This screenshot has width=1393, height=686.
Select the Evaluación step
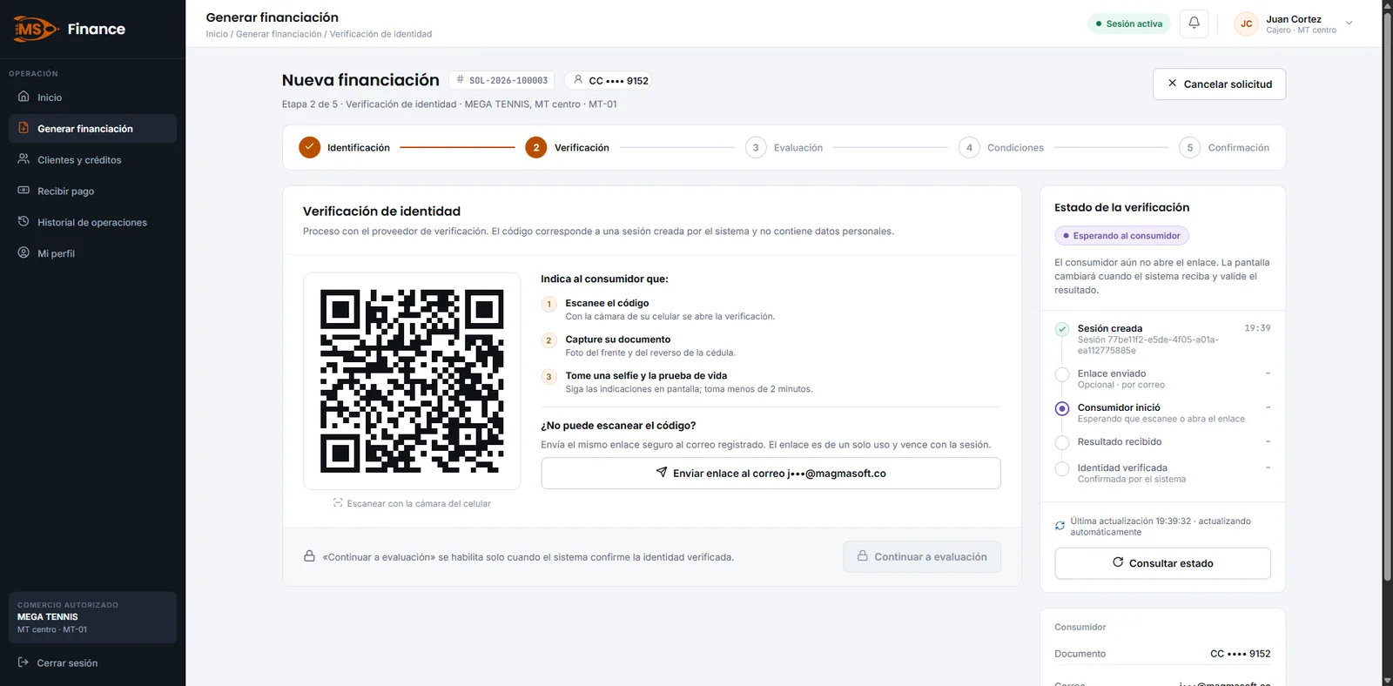(784, 147)
